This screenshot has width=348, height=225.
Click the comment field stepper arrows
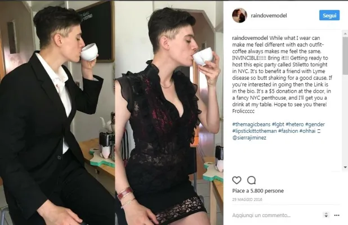click(326, 215)
